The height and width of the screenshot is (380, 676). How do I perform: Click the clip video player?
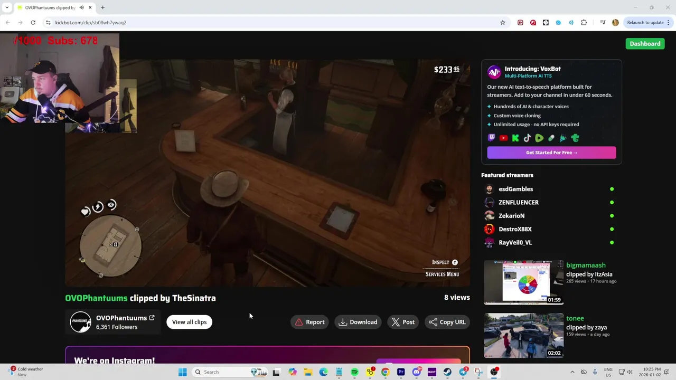pos(267,173)
